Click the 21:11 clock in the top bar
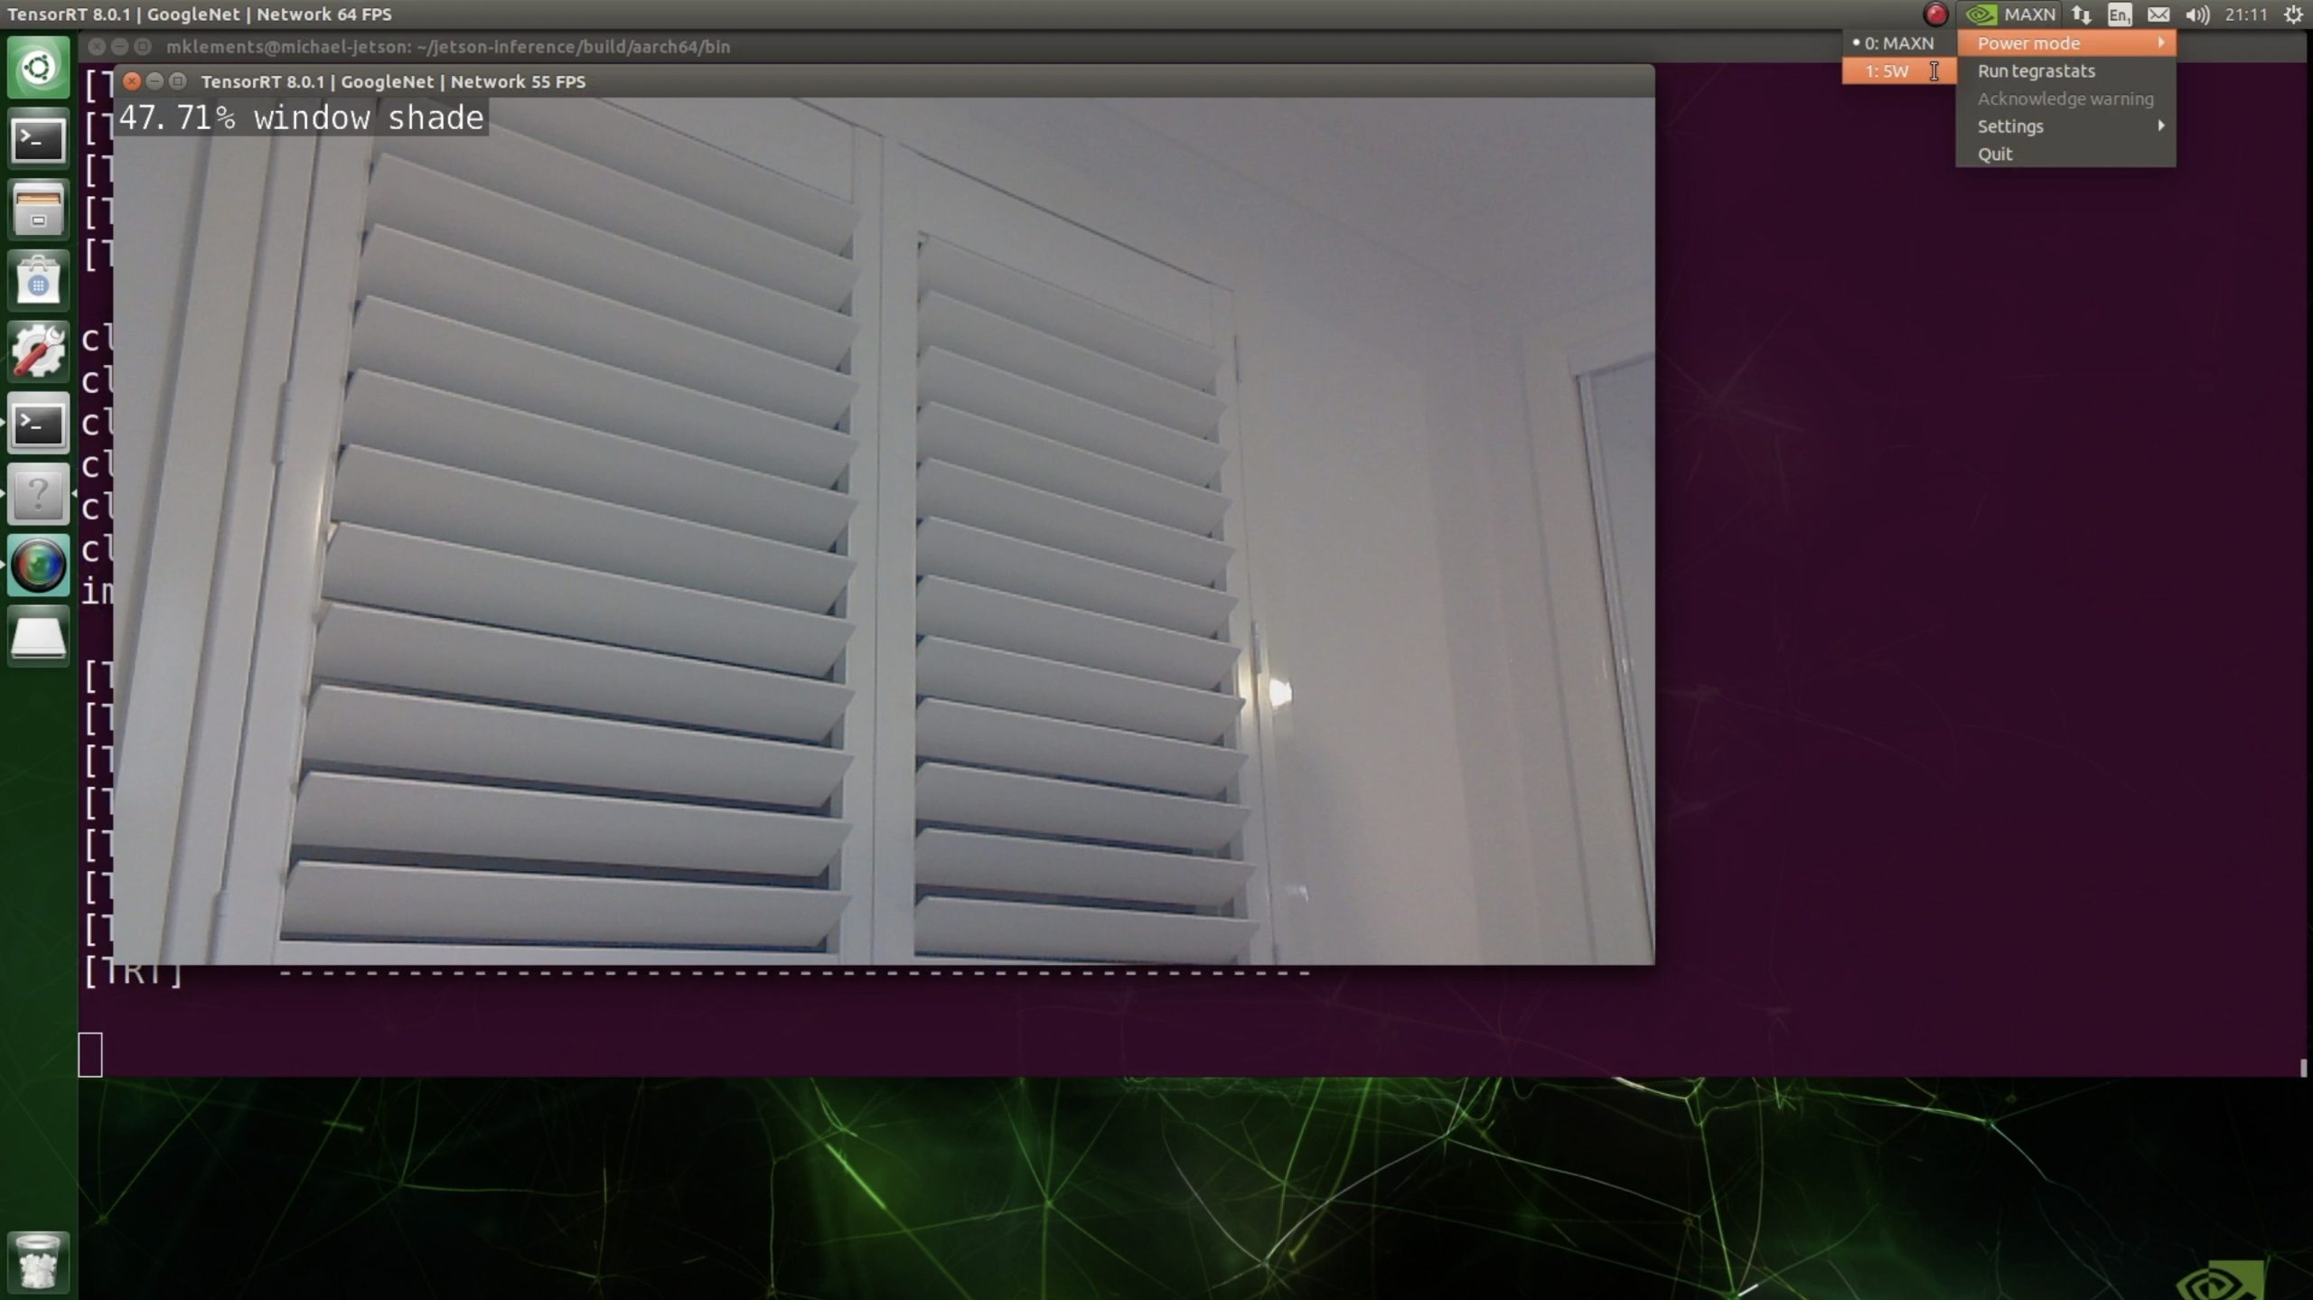Viewport: 2313px width, 1300px height. (x=2246, y=14)
